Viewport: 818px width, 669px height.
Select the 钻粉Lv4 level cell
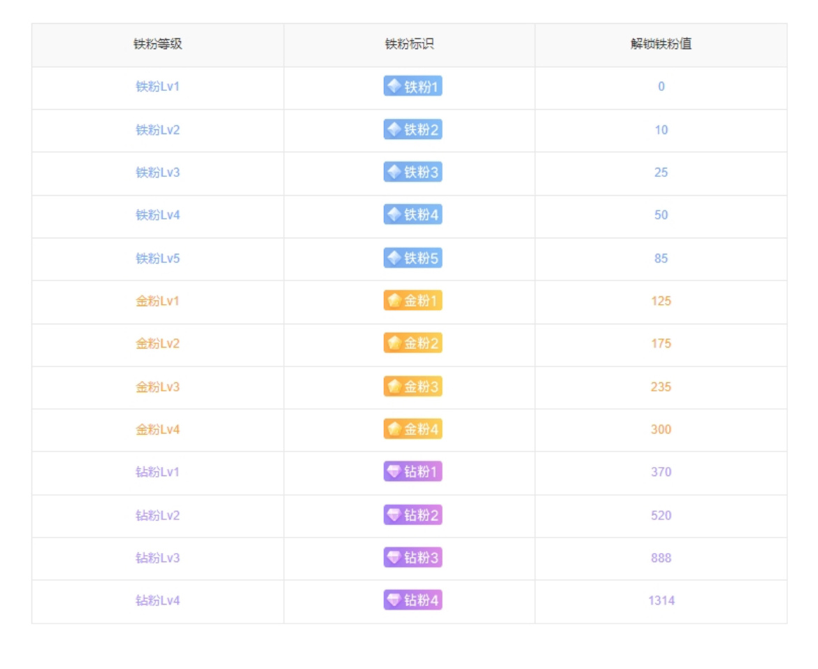pos(157,600)
